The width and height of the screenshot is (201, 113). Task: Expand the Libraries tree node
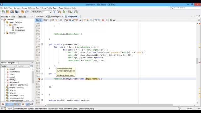pyautogui.click(x=4, y=33)
